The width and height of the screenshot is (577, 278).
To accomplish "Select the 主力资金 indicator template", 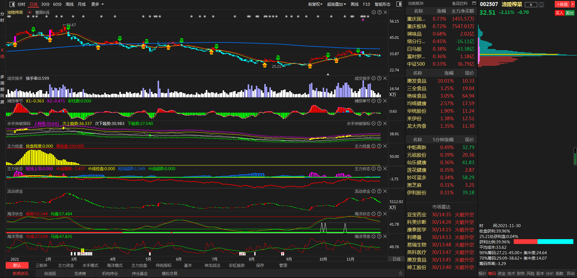I will 66,265.
